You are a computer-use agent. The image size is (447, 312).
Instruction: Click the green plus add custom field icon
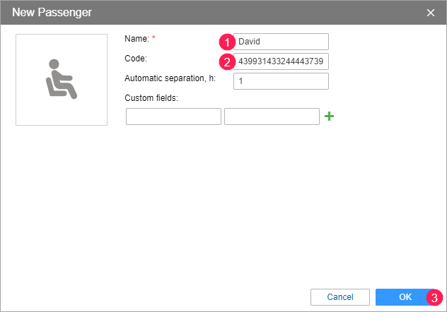(330, 116)
